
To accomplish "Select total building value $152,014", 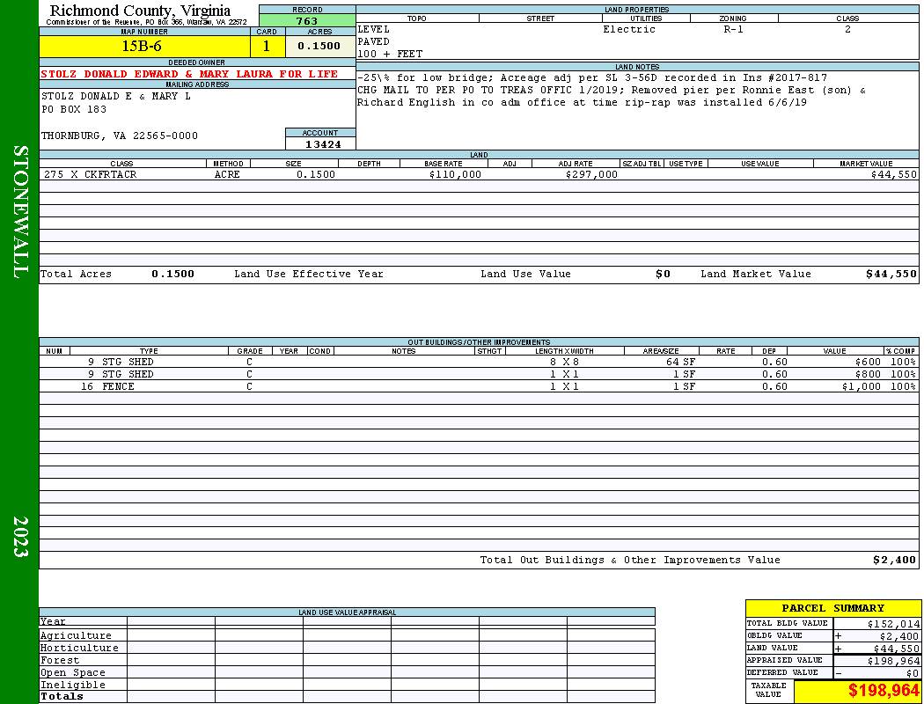I will click(x=893, y=624).
